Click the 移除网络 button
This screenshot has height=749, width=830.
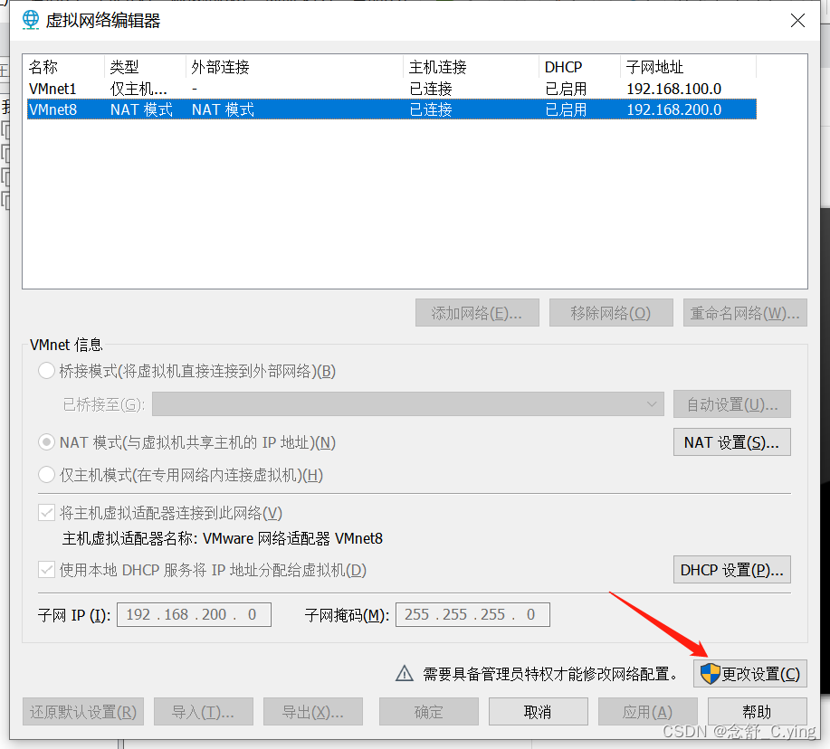tap(611, 313)
